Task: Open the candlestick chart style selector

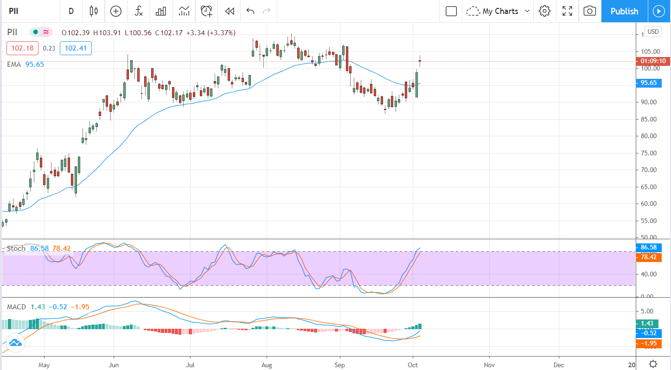Action: 94,11
